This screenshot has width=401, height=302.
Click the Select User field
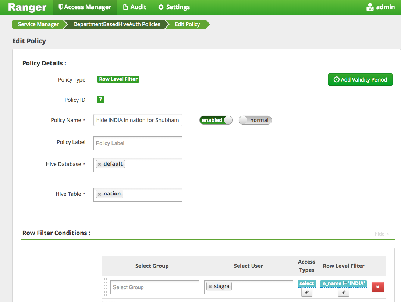(x=249, y=287)
